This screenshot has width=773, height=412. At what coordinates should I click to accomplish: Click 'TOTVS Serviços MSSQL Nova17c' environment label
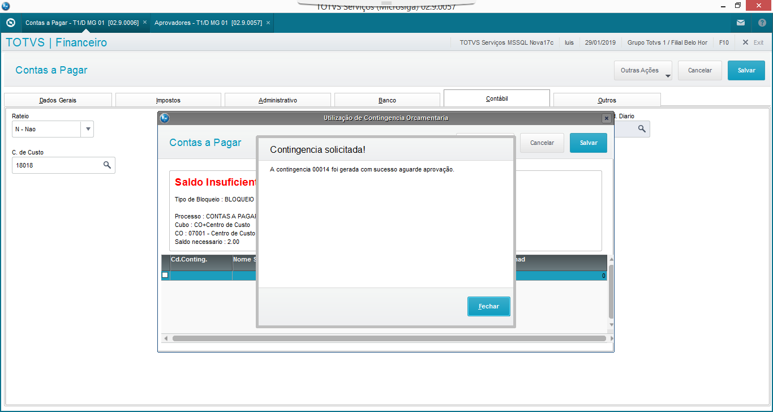[506, 42]
